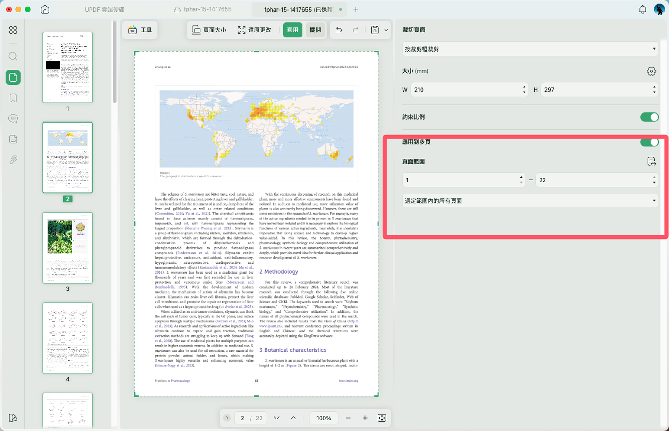Click the home icon

pos(45,9)
